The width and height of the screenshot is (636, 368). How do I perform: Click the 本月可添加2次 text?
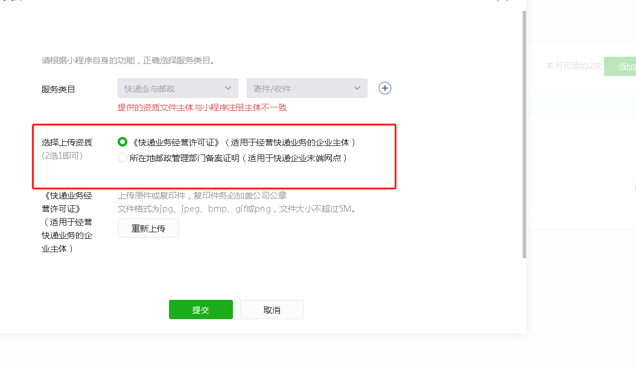click(573, 66)
